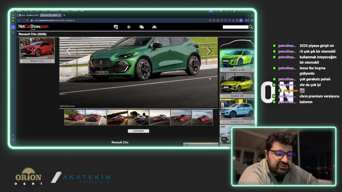
Task: Select the third thumbnail in the photo strip
Action: pyautogui.click(x=117, y=117)
